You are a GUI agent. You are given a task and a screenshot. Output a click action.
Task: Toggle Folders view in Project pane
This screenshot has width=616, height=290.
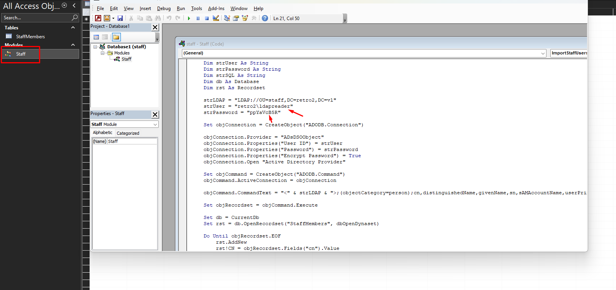click(x=116, y=37)
